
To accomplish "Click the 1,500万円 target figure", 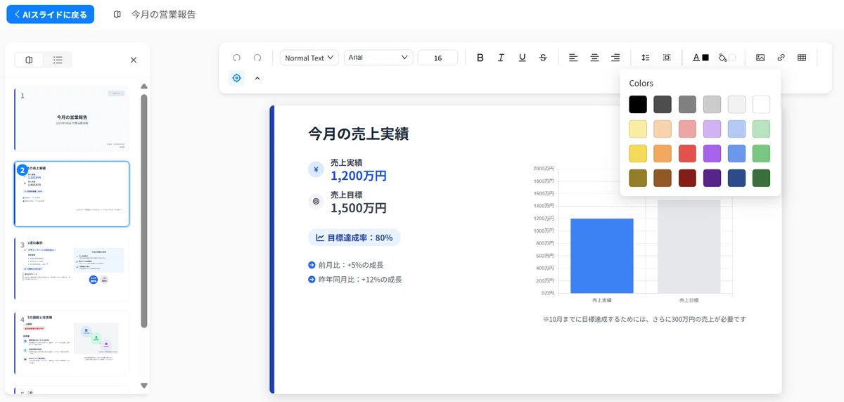I will (359, 208).
